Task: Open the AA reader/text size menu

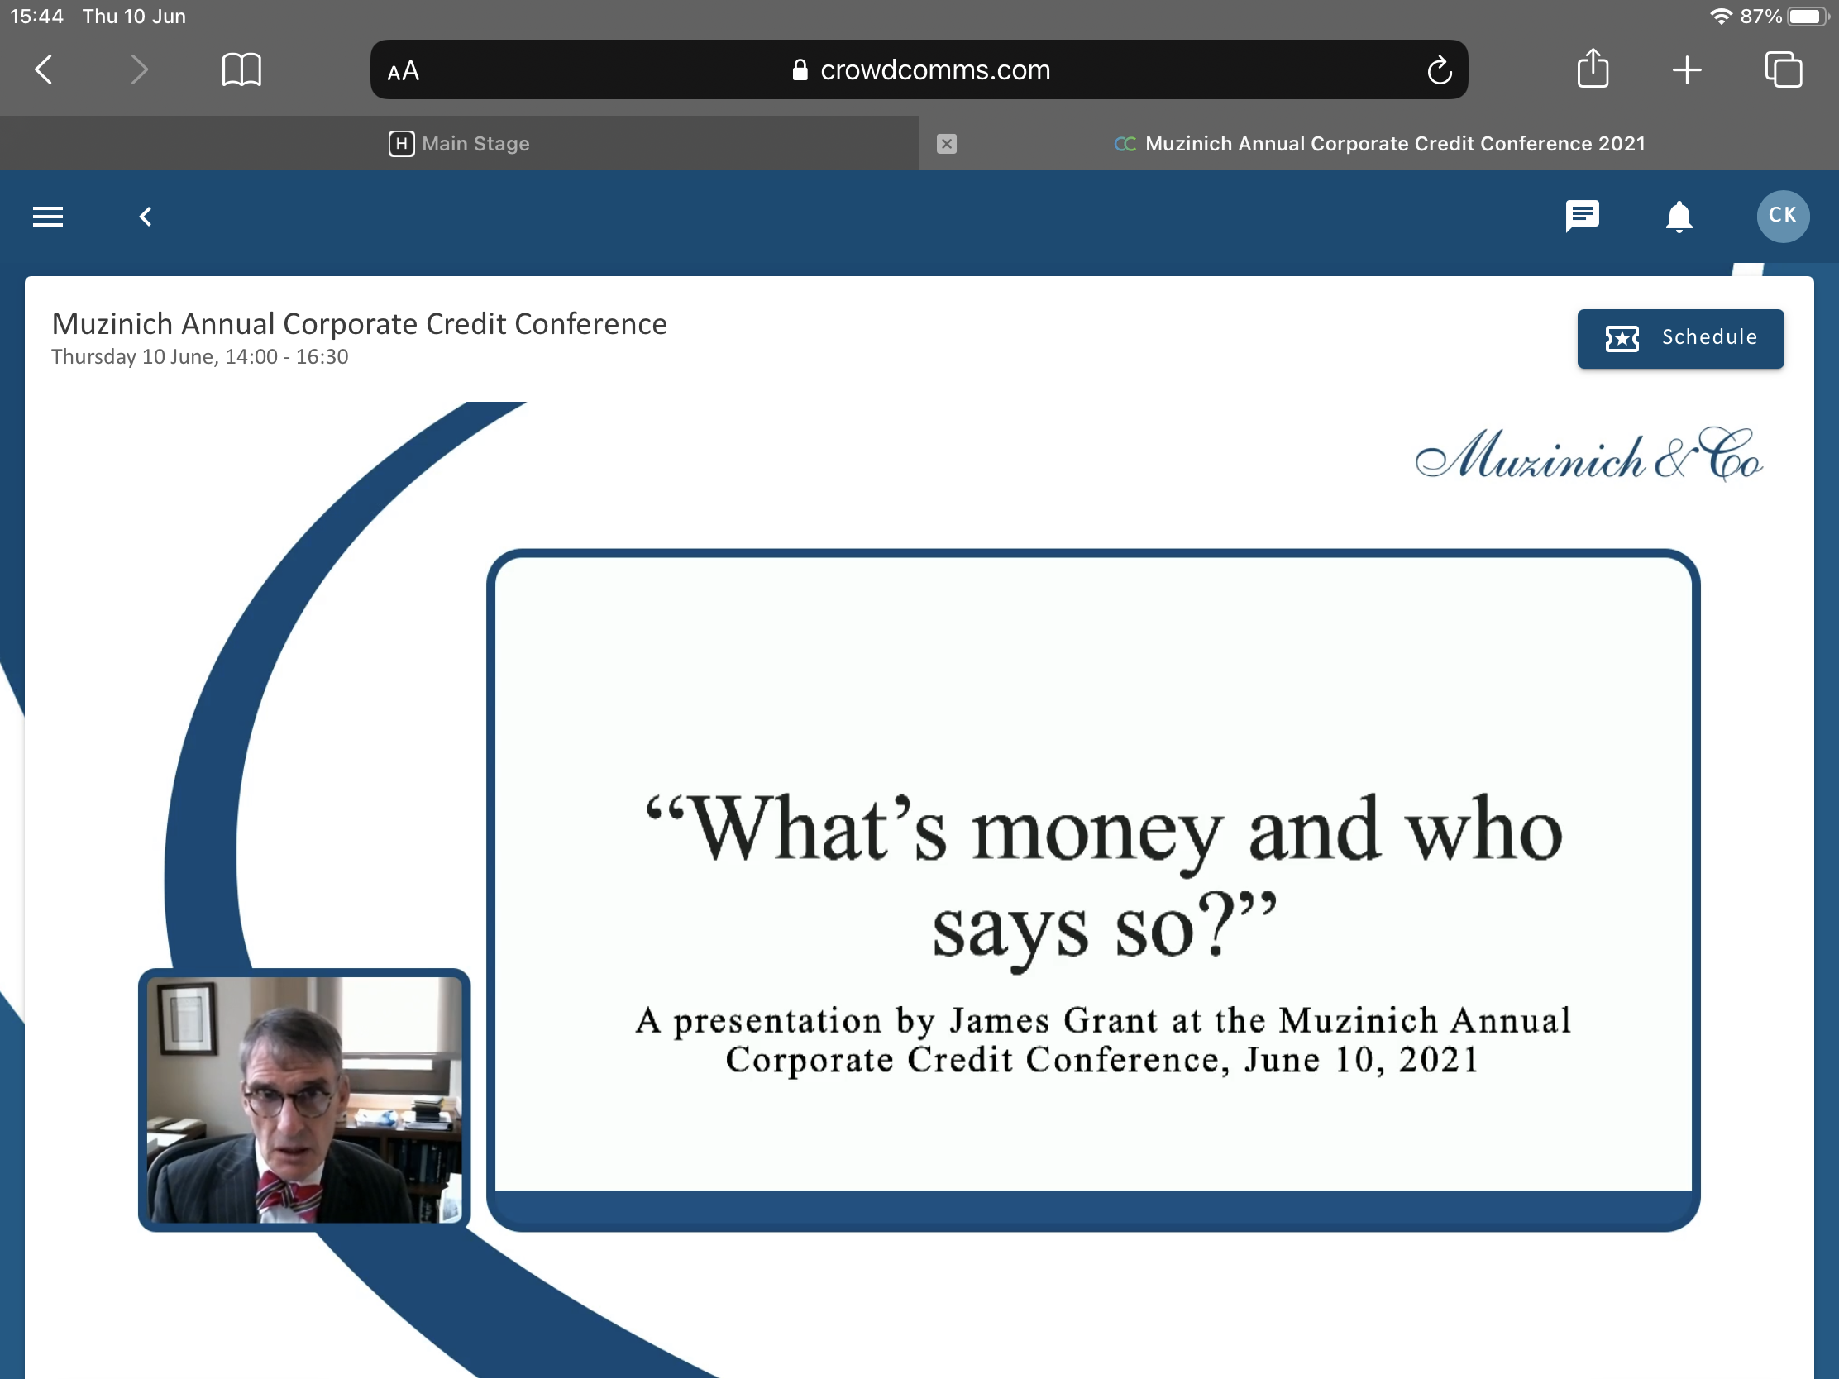Action: point(404,71)
